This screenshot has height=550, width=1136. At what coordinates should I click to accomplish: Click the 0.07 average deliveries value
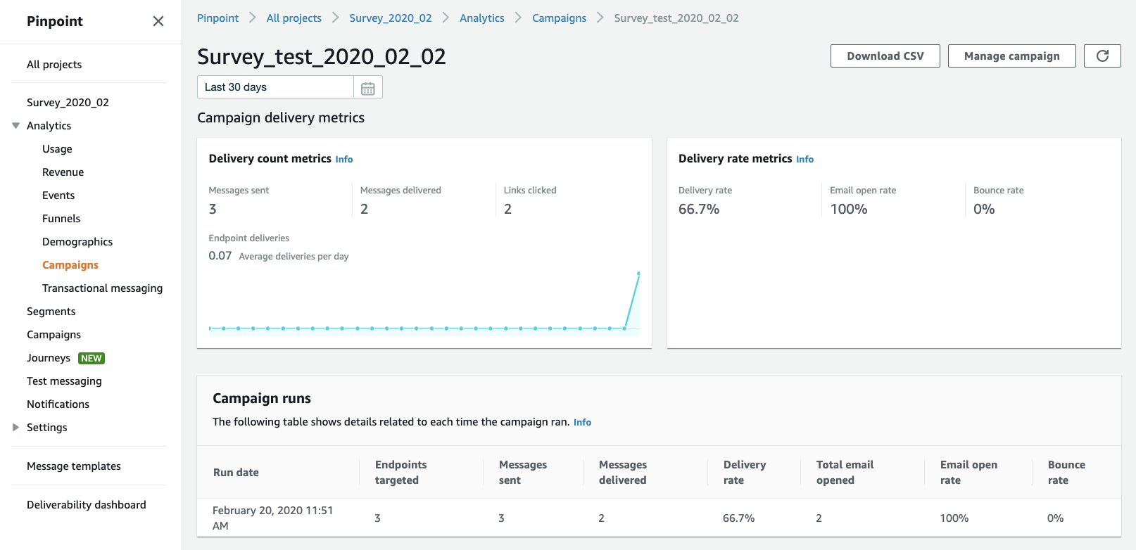click(x=220, y=256)
